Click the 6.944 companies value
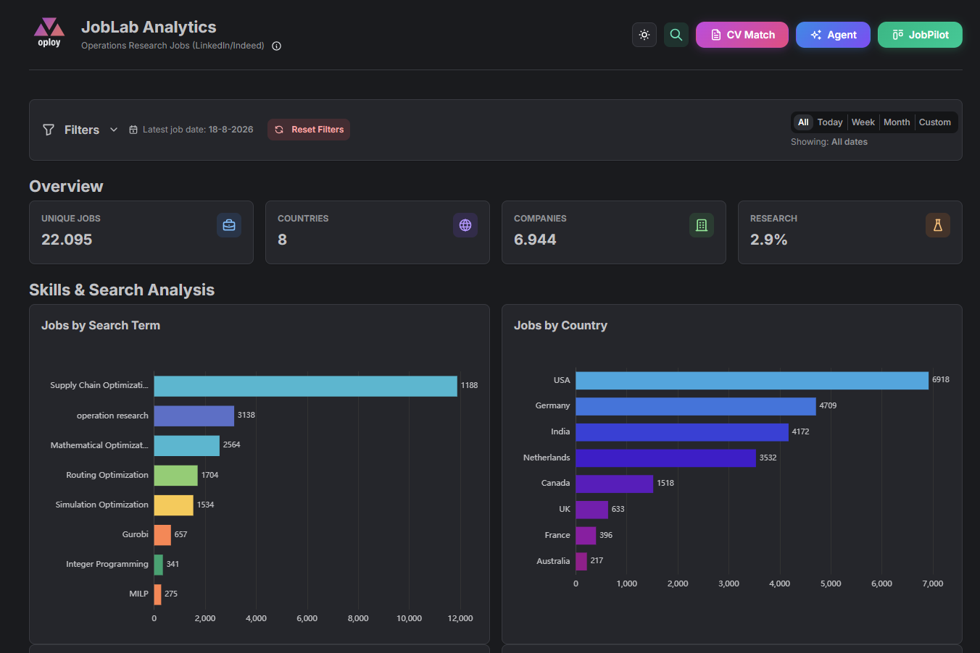This screenshot has width=980, height=653. pyautogui.click(x=535, y=240)
